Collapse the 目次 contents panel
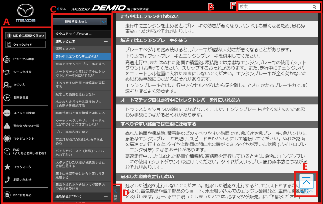Screen dimensions: 323x204 [x=116, y=193]
